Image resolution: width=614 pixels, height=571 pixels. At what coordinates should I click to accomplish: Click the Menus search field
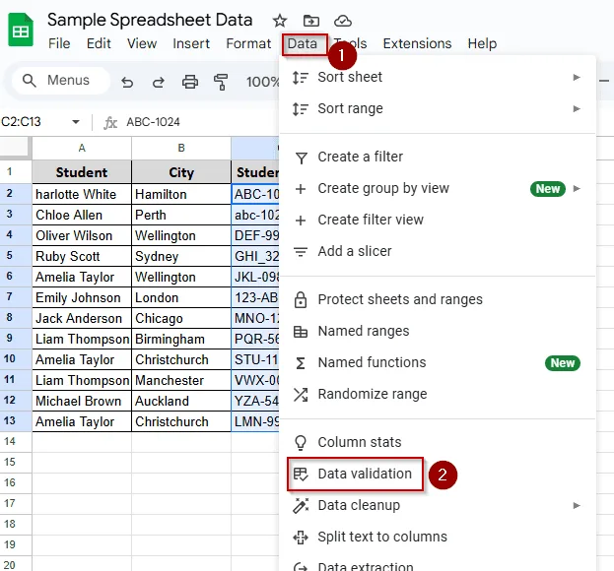coord(61,81)
